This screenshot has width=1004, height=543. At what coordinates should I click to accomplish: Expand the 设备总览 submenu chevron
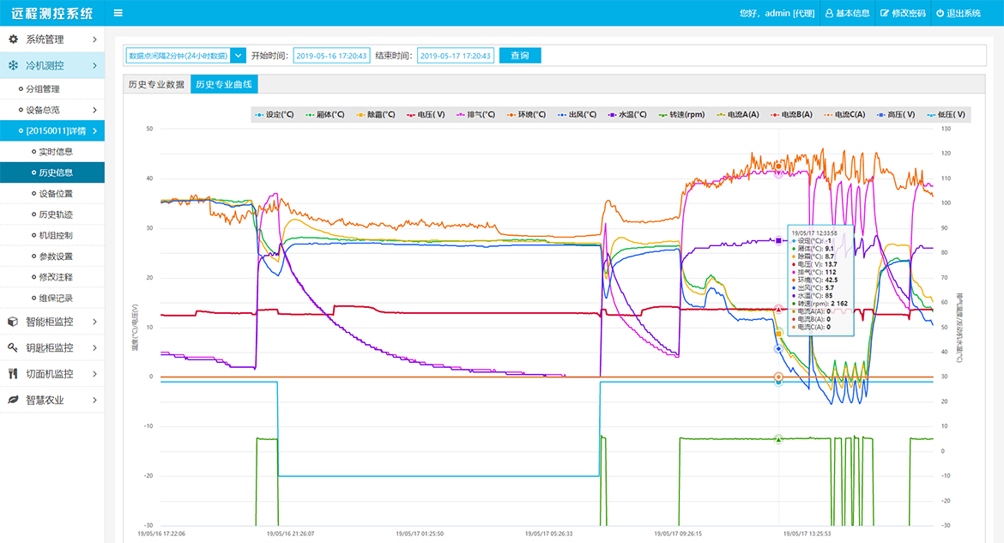click(94, 110)
